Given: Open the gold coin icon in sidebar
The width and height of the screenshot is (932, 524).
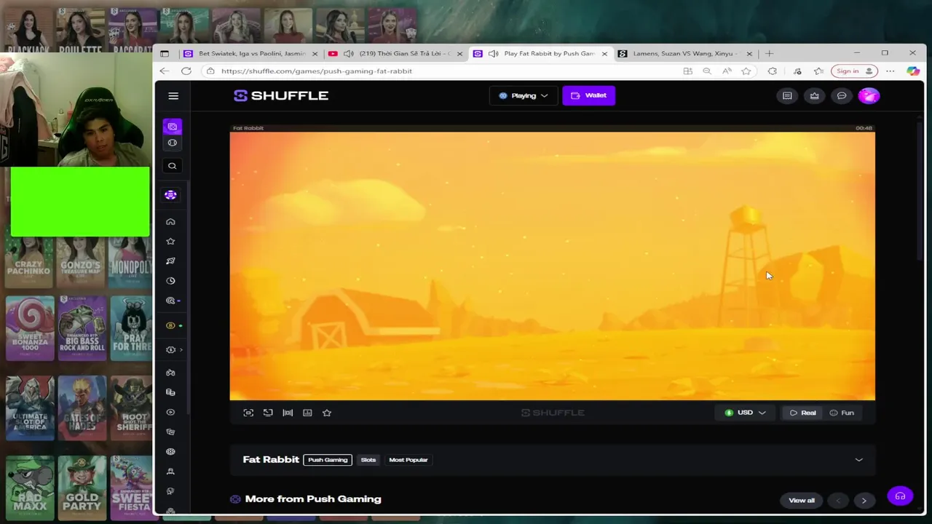Looking at the screenshot, I should coord(170,325).
